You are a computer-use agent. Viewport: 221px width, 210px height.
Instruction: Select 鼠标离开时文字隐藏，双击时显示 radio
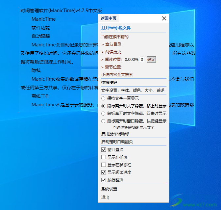click(103, 114)
